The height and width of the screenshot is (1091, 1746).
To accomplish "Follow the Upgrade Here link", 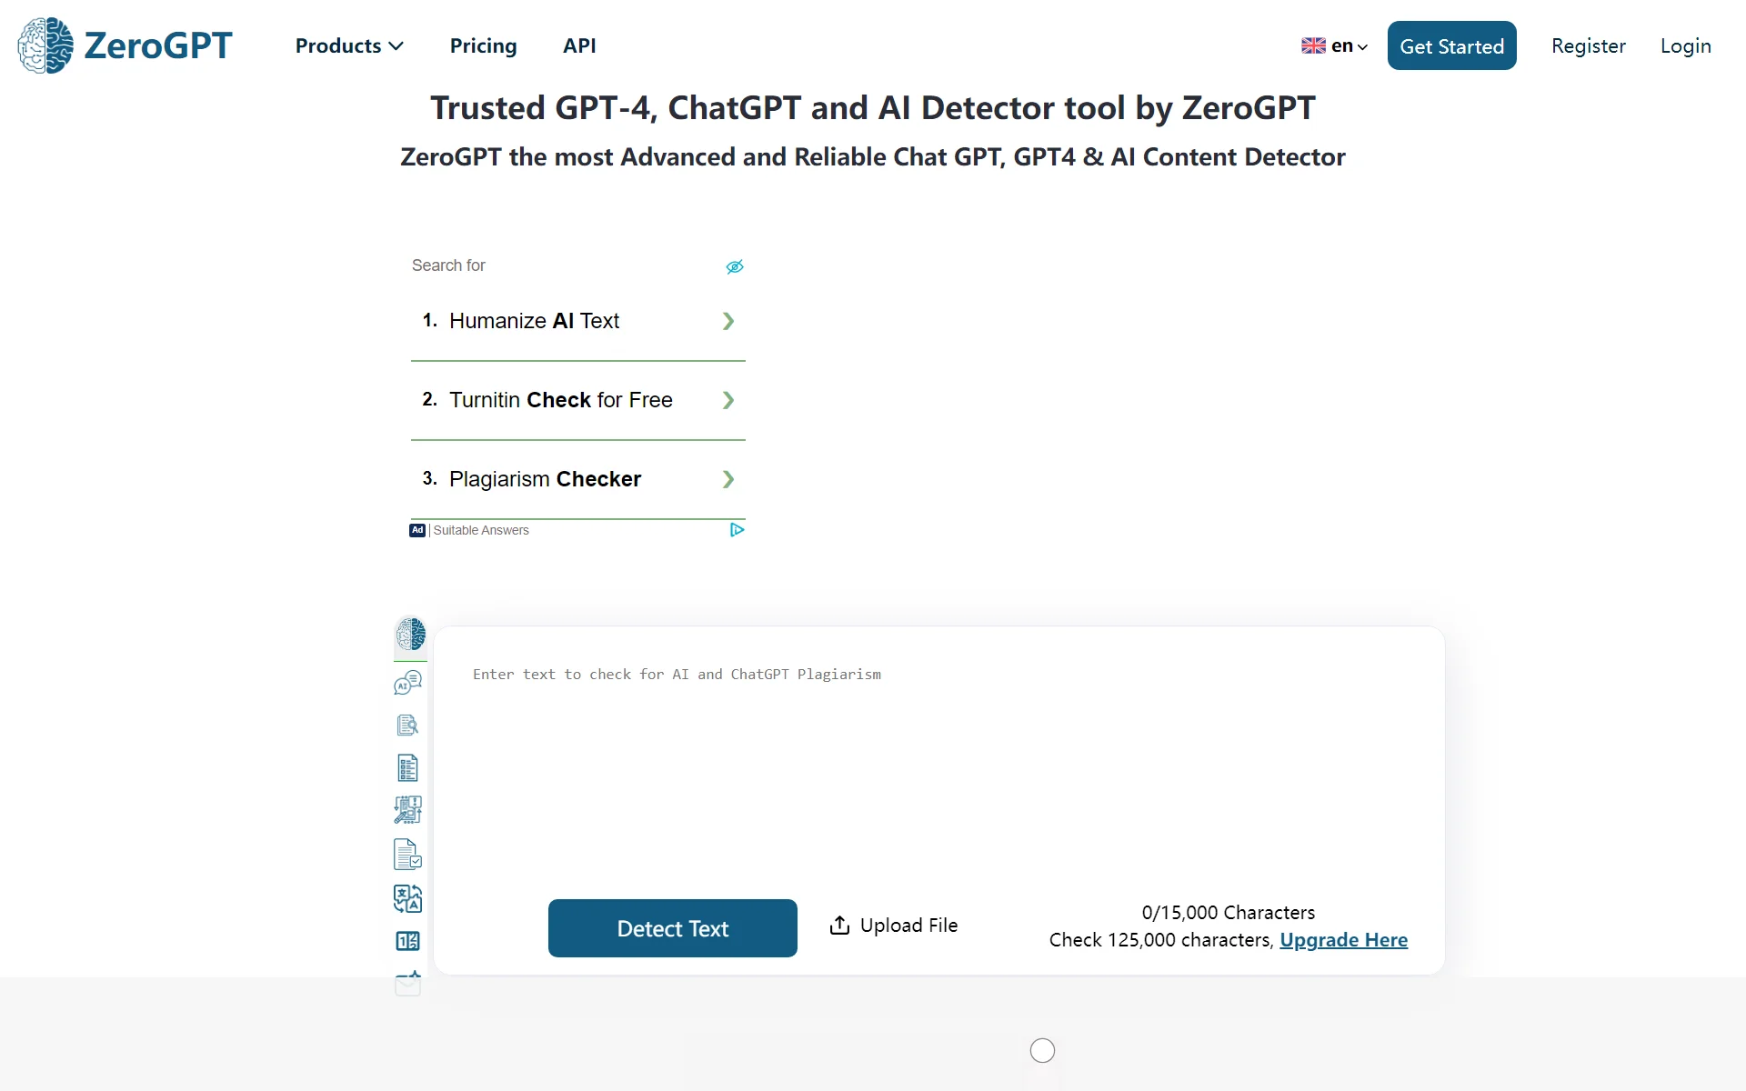I will [1343, 940].
